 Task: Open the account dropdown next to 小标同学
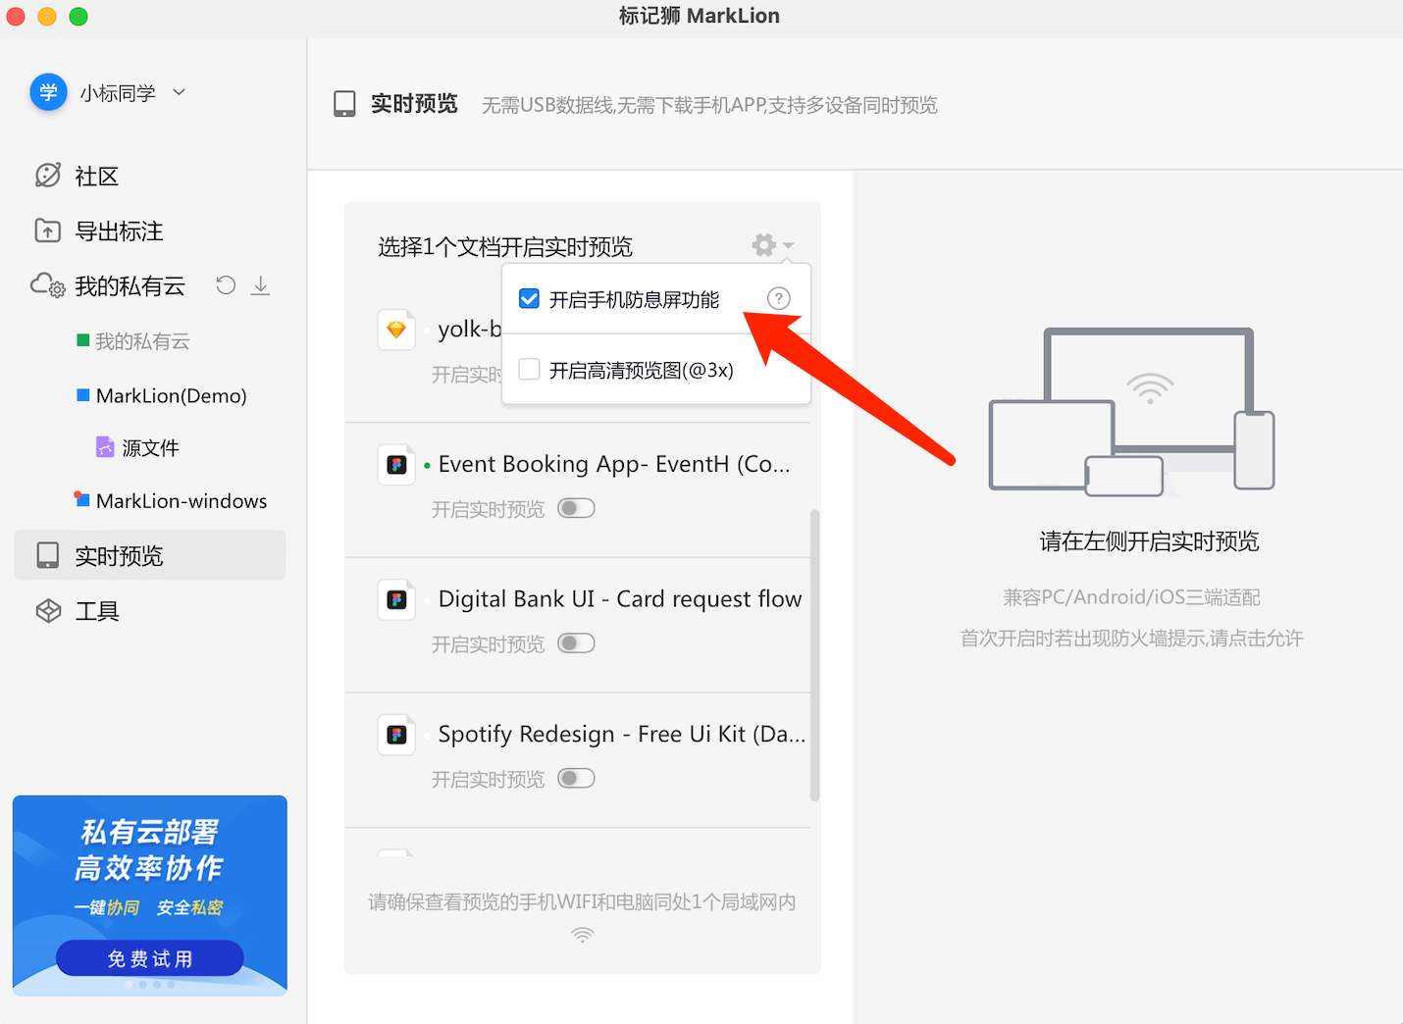point(179,91)
